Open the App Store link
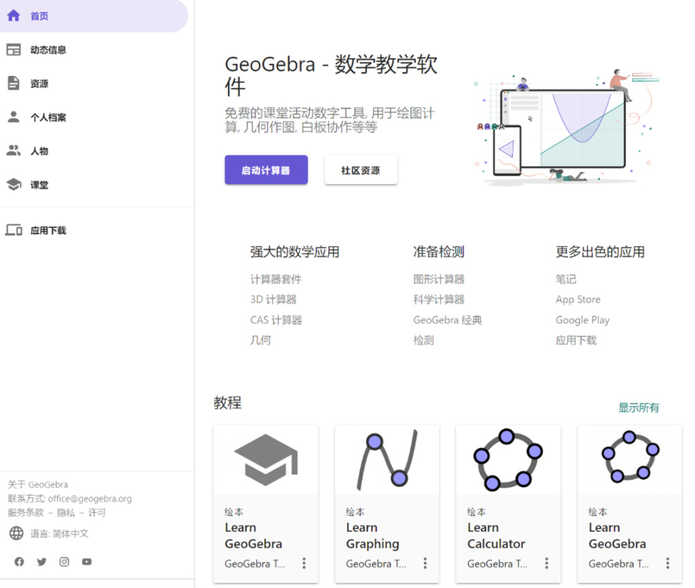The width and height of the screenshot is (695, 588). tap(578, 299)
